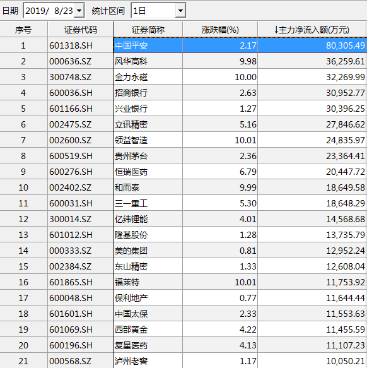Select stock code 600196.SH

coord(71,345)
